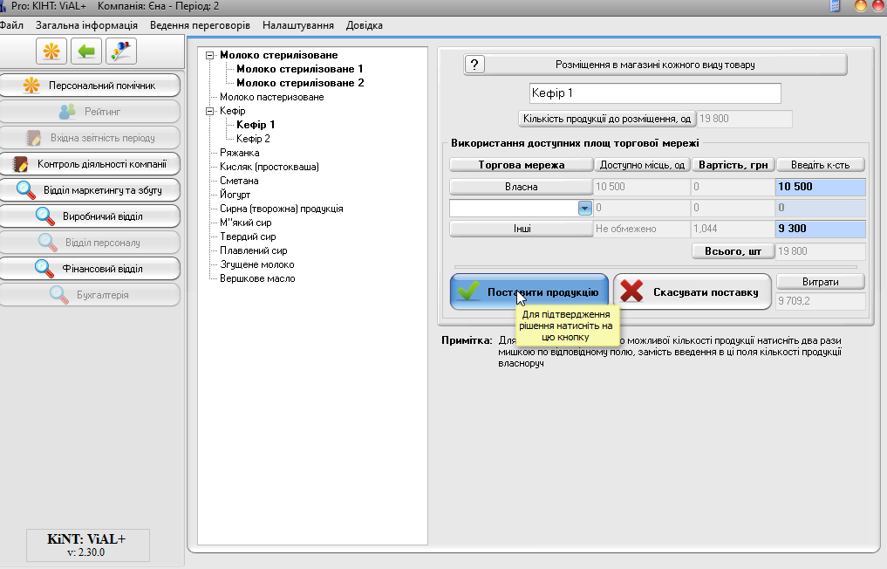This screenshot has width=887, height=569.
Task: Open the Довідка menu
Action: click(x=365, y=25)
